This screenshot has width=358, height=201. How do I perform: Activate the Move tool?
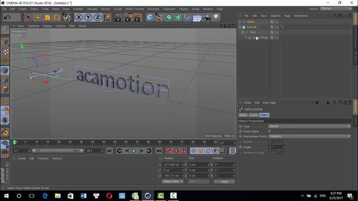(x=38, y=17)
